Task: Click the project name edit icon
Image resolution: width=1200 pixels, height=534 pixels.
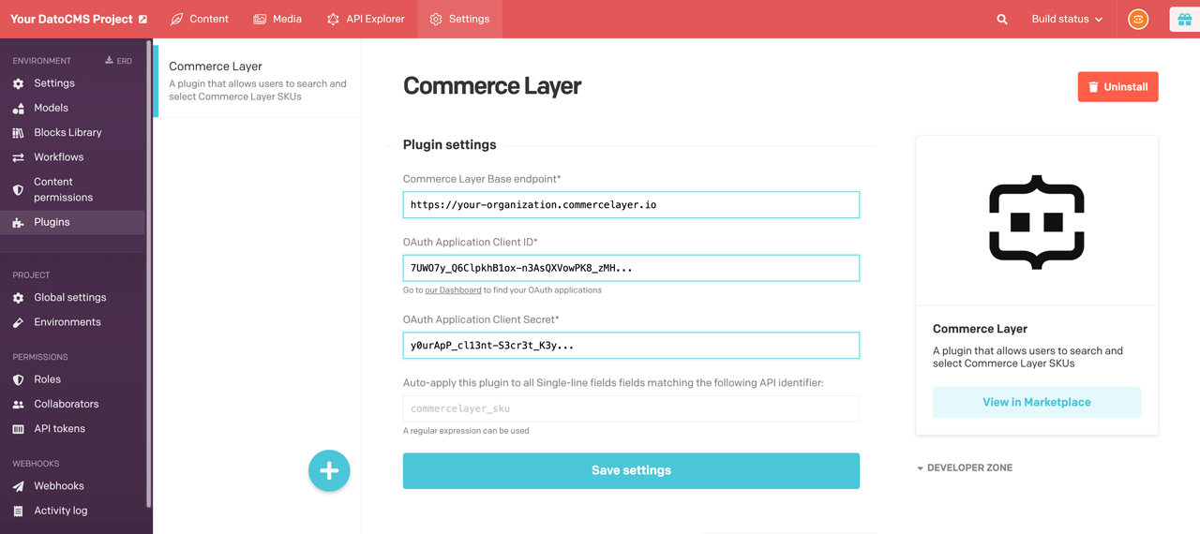Action: coord(143,19)
